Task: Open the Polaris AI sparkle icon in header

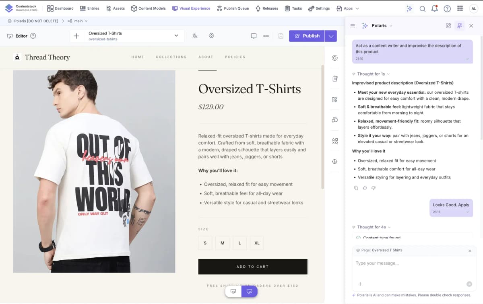Action: 409,8
